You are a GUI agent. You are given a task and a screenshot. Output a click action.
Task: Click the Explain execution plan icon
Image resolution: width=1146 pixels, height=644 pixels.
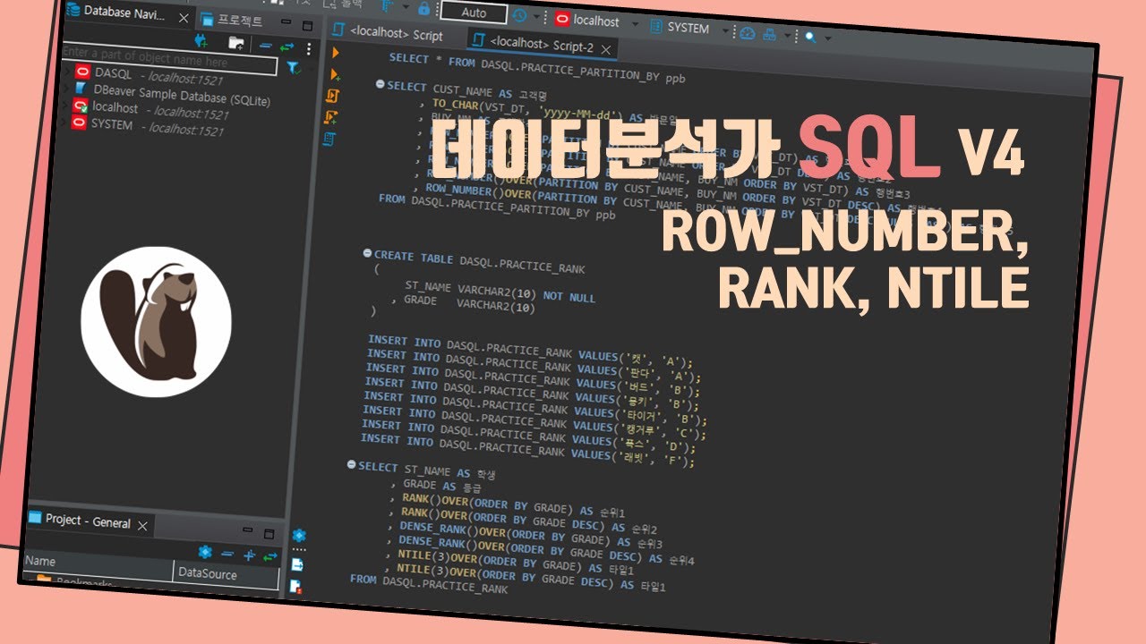tap(329, 138)
